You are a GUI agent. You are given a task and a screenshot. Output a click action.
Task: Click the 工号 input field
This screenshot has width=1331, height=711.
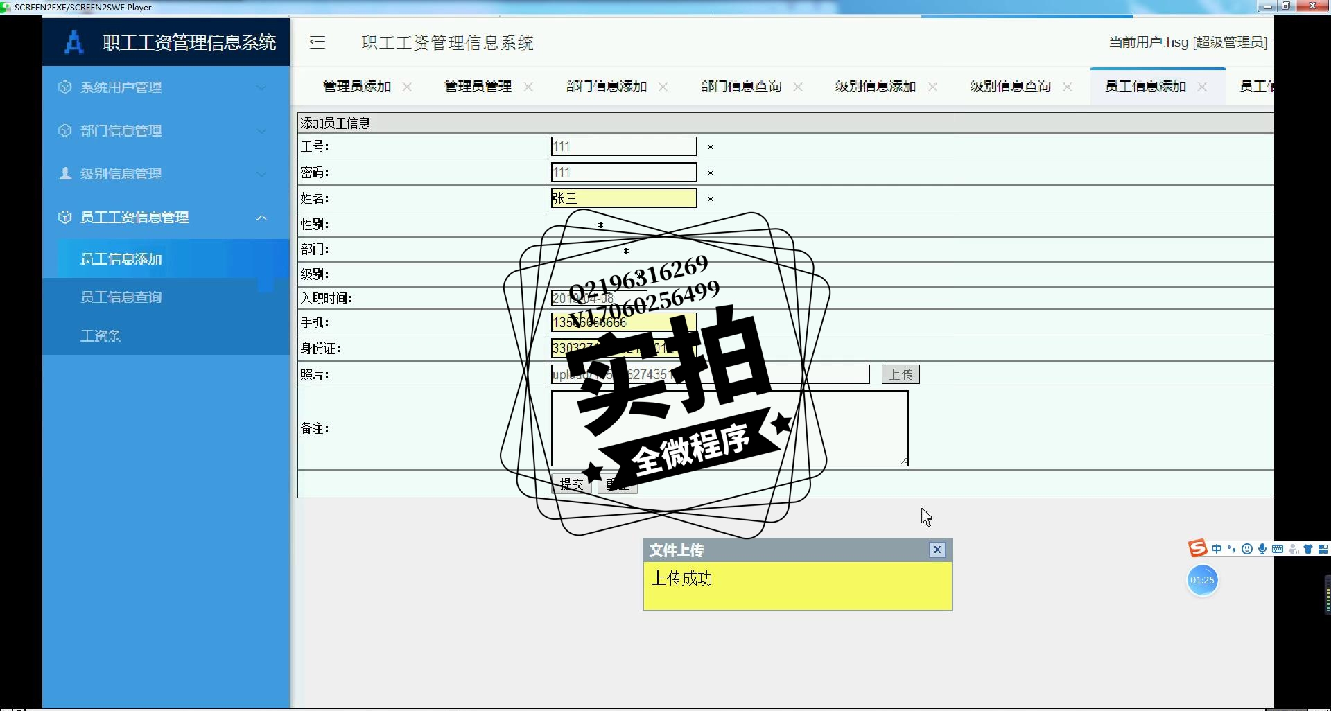[x=623, y=146]
